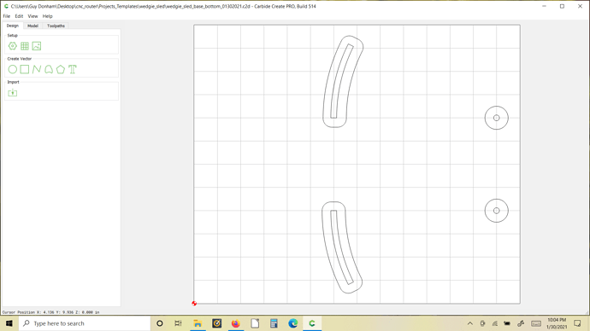The image size is (590, 331).
Task: Open File Explorer from taskbar
Action: click(198, 323)
